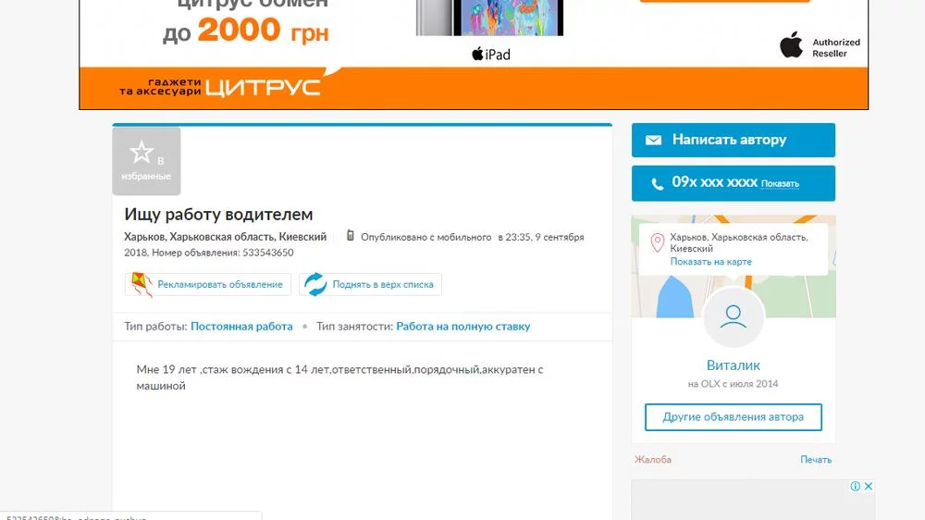Click the Другие объявления автора button

pyautogui.click(x=734, y=417)
